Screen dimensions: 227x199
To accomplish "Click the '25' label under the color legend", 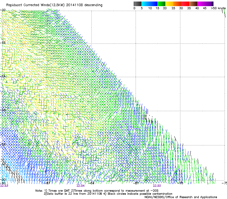I will [x=173, y=8].
